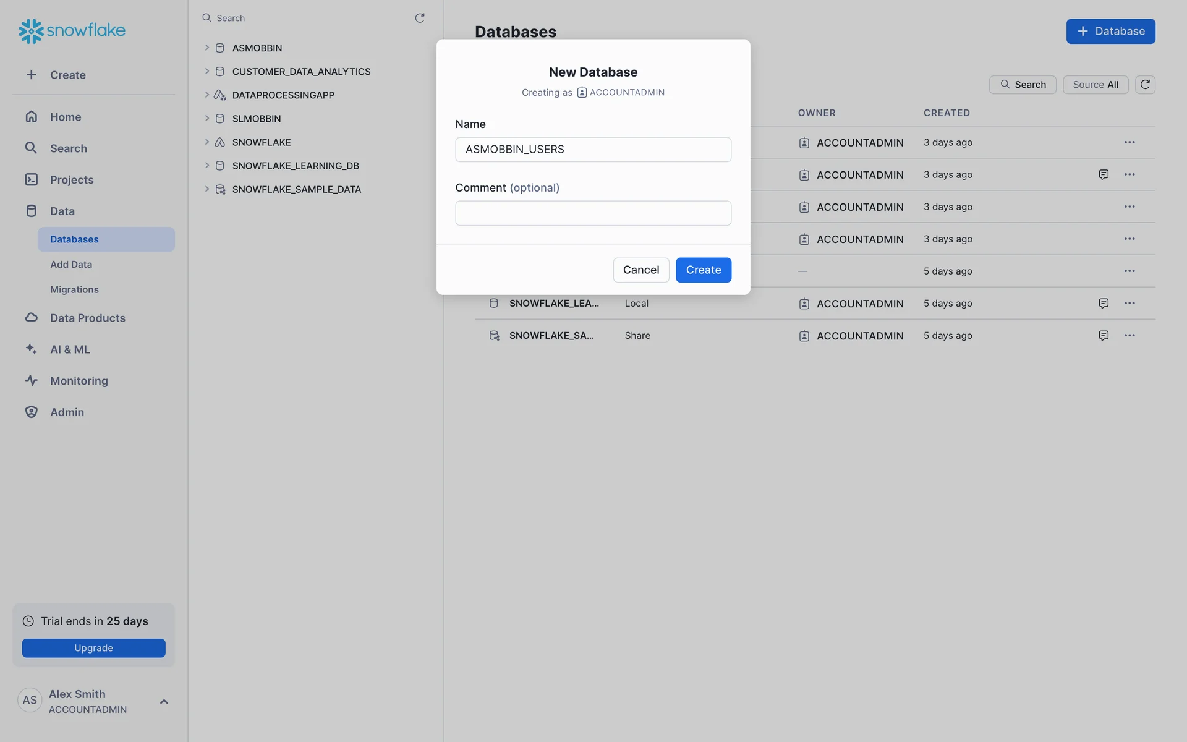Open the more options menu for SNOWFLAKE_SA... row
The image size is (1187, 742).
click(1130, 336)
